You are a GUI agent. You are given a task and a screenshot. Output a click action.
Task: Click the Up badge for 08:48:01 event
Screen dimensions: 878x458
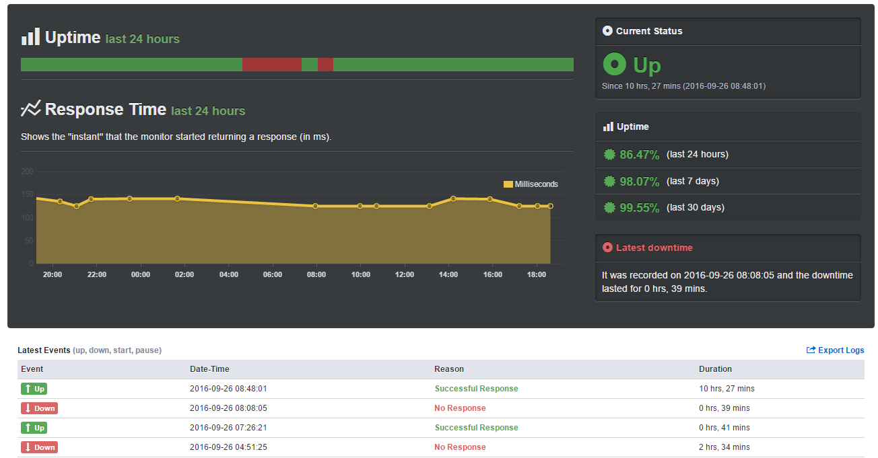click(x=34, y=389)
